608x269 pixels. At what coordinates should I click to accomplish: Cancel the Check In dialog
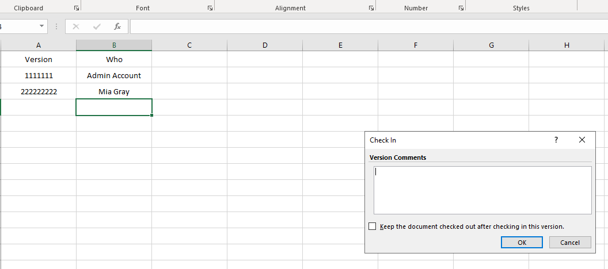(x=569, y=243)
